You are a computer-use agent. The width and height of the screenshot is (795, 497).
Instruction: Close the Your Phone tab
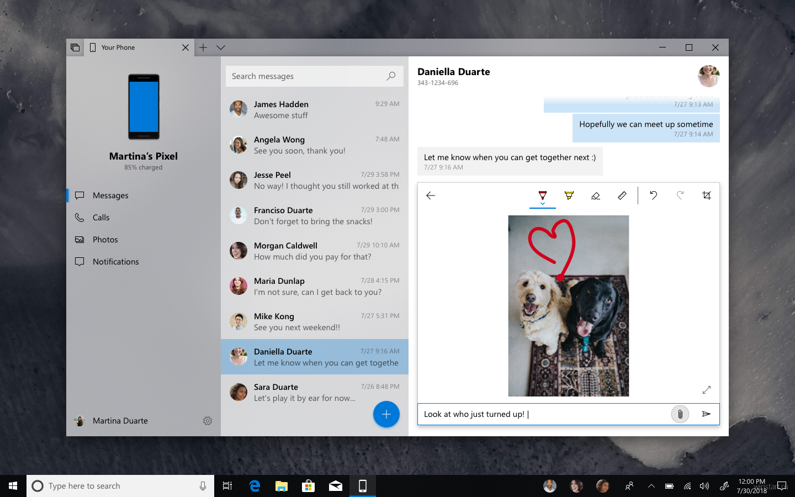tap(185, 47)
